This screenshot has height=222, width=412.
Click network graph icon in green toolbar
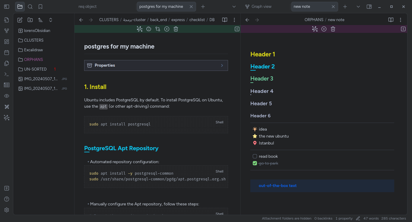pos(139,29)
